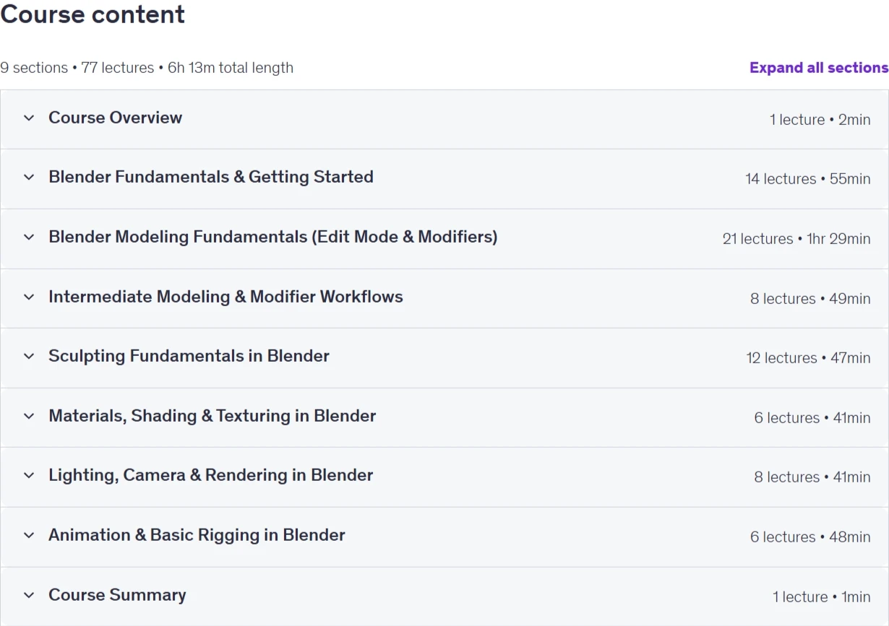Click the '1 lecture • 1min' text
The width and height of the screenshot is (889, 626).
tap(822, 597)
